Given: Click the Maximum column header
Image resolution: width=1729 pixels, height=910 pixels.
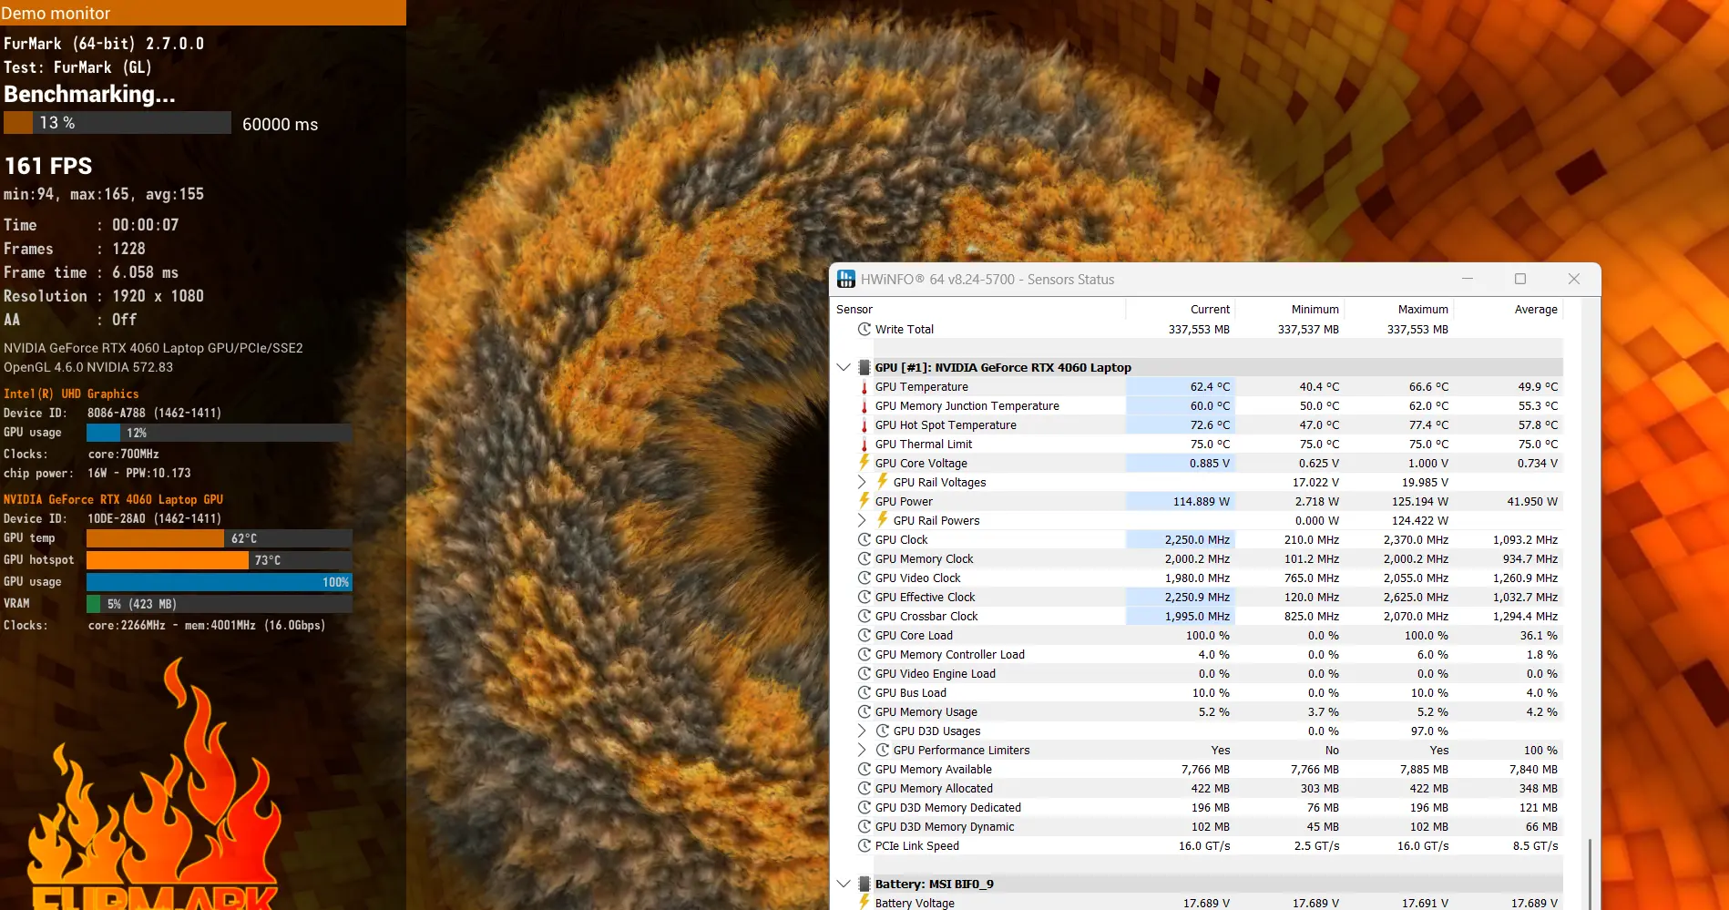Looking at the screenshot, I should (1399, 310).
